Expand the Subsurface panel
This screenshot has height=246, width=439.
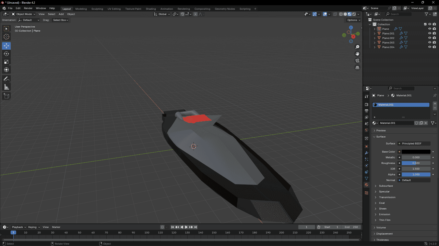(386, 186)
